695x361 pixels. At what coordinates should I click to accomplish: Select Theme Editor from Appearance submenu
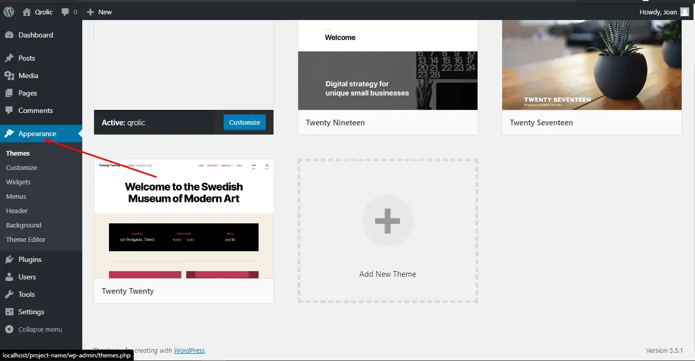[26, 239]
